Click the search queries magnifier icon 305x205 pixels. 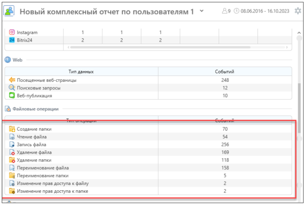tap(12, 88)
